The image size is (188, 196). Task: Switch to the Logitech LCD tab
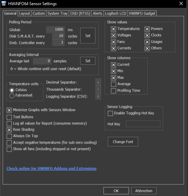click(x=116, y=13)
